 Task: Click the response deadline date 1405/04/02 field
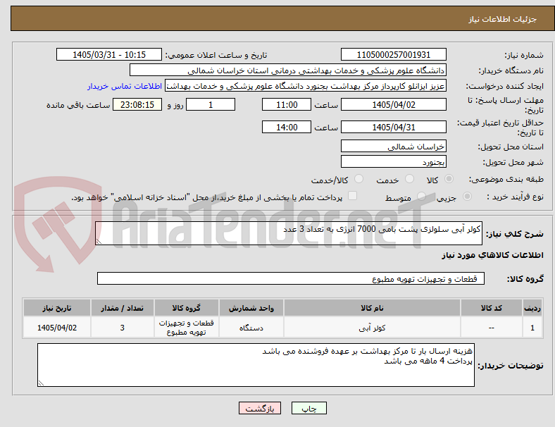pyautogui.click(x=393, y=104)
